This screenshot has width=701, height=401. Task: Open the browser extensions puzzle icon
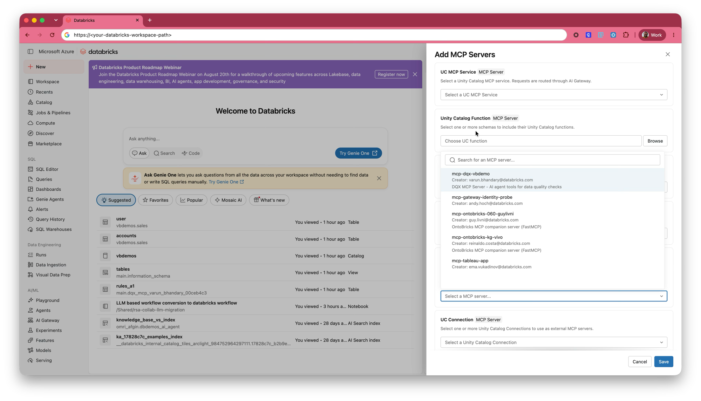(626, 35)
